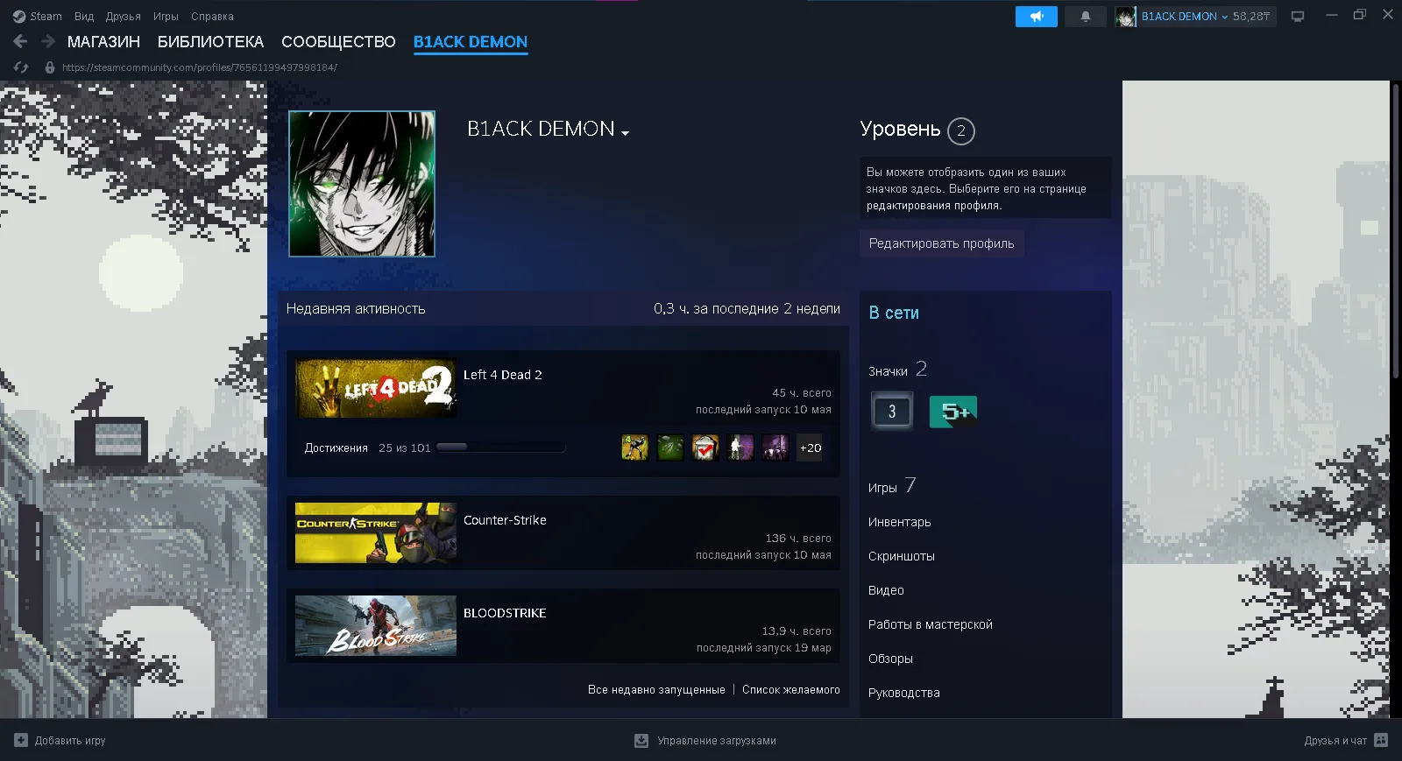The height and width of the screenshot is (761, 1402).
Task: Open the Игры menu
Action: click(166, 17)
